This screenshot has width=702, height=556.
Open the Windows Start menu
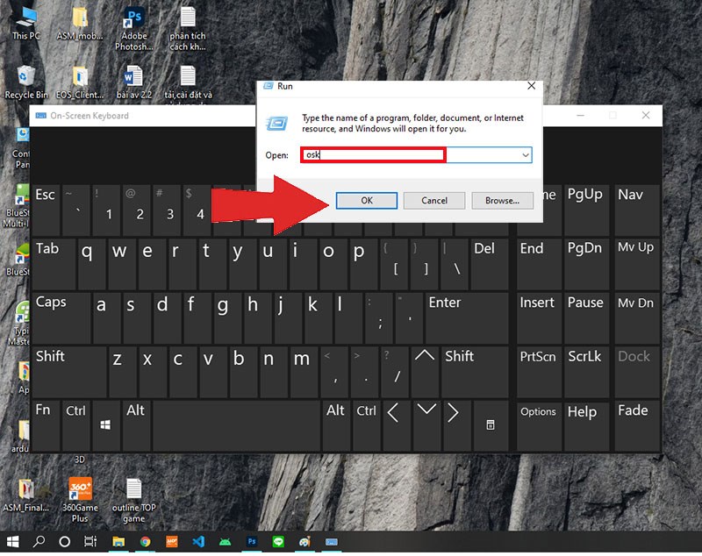click(13, 542)
